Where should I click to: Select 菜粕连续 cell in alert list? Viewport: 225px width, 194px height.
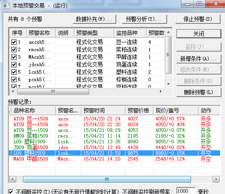tap(127, 50)
